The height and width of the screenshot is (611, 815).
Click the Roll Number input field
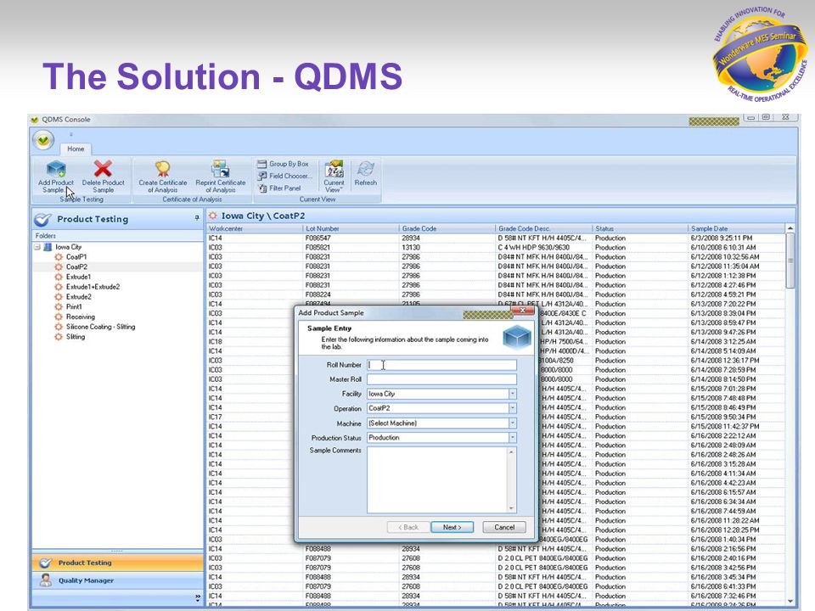(441, 365)
